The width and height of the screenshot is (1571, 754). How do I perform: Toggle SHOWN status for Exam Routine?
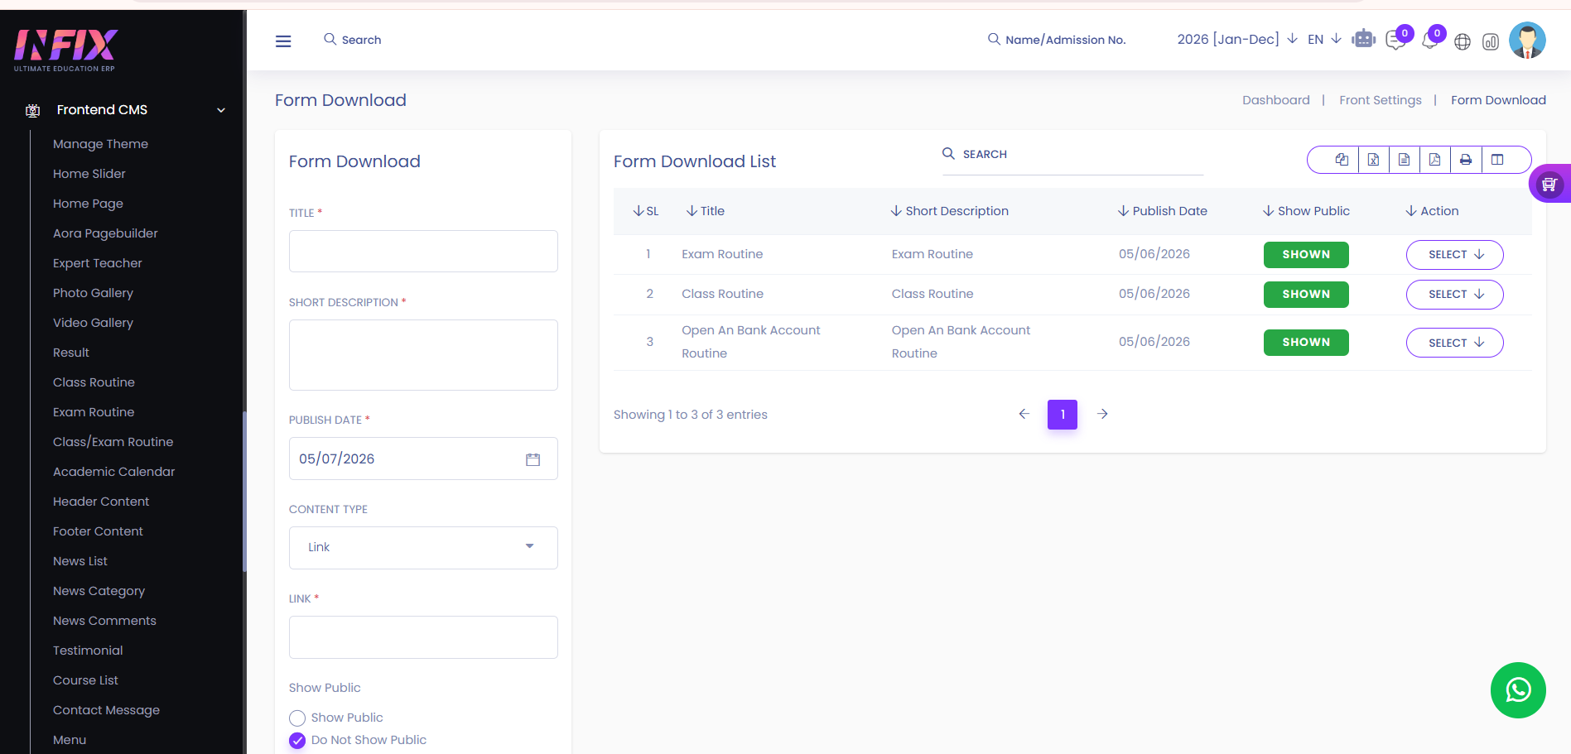pos(1306,255)
